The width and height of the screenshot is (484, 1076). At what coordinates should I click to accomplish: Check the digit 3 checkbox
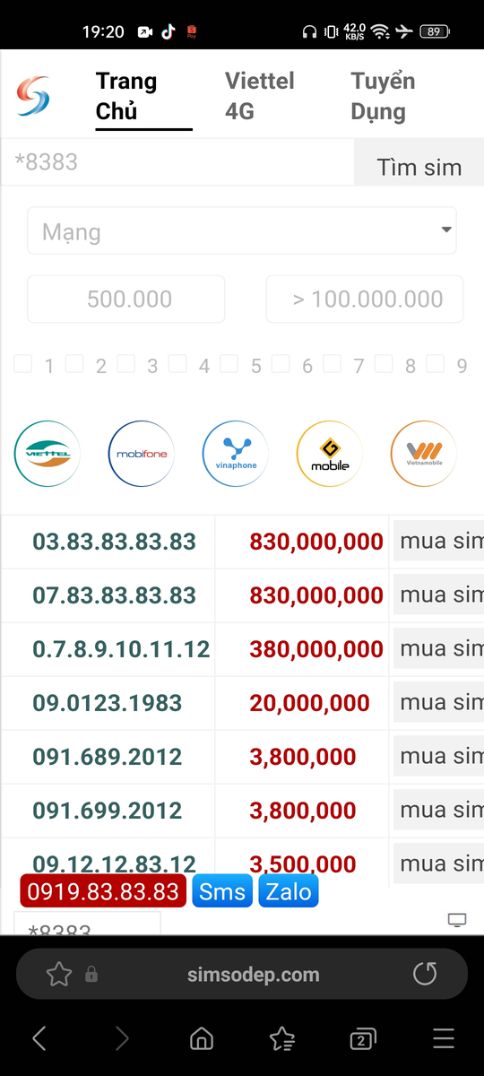tap(125, 363)
